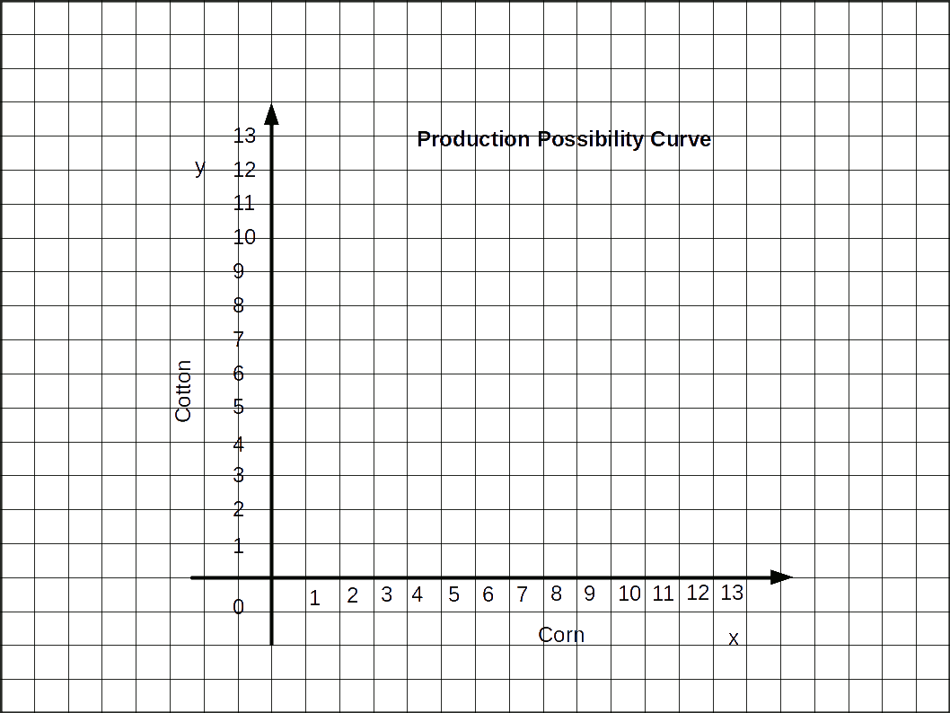The width and height of the screenshot is (950, 713).
Task: Pick number 5 on the Corn axis
Action: 454,594
